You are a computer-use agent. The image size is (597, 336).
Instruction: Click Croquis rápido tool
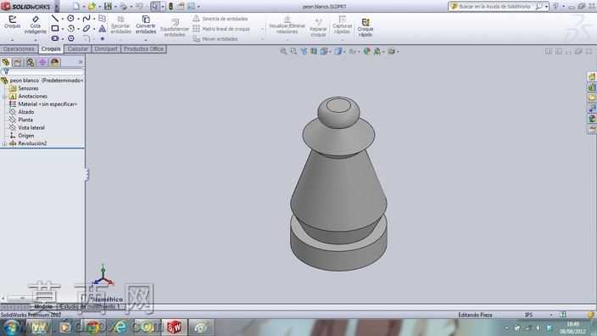point(365,27)
